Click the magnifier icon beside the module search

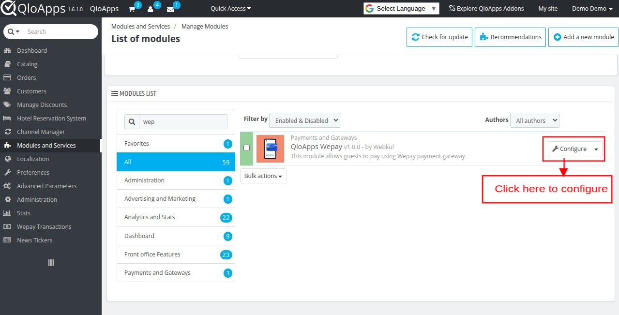pos(132,122)
